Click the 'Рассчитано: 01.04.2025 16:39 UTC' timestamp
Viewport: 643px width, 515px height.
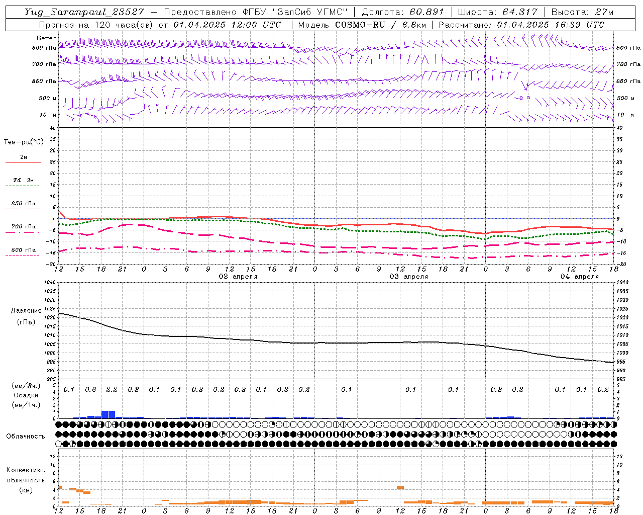pyautogui.click(x=521, y=25)
